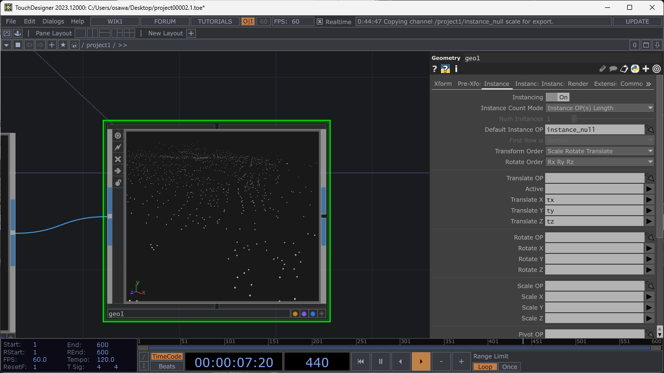Expand Rotate Y menu arrow
This screenshot has height=373, width=664.
(649, 259)
